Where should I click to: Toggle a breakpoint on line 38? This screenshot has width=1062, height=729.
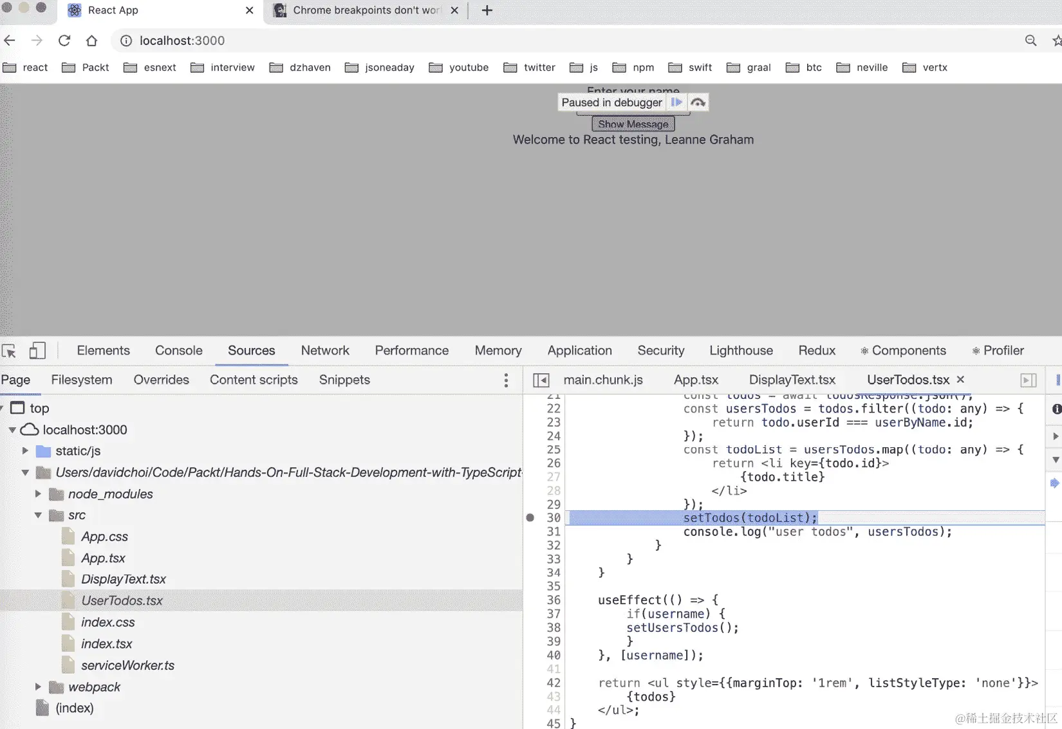554,627
